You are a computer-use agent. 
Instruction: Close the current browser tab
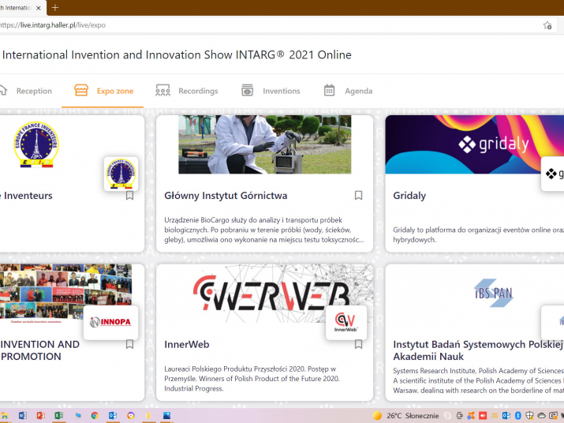pyautogui.click(x=39, y=8)
